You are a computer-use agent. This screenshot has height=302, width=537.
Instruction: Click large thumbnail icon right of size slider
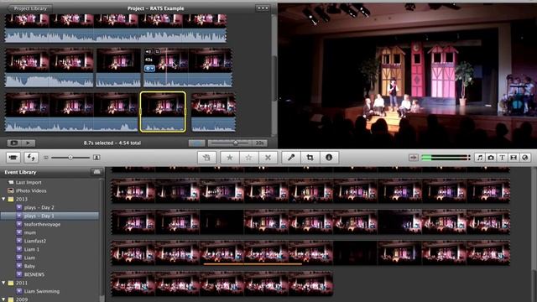pos(96,158)
